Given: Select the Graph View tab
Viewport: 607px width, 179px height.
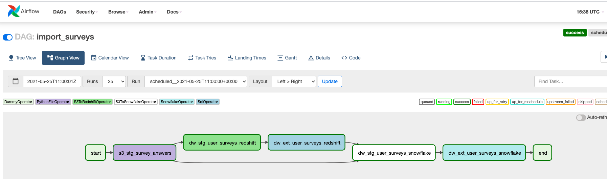Looking at the screenshot, I should pos(63,58).
